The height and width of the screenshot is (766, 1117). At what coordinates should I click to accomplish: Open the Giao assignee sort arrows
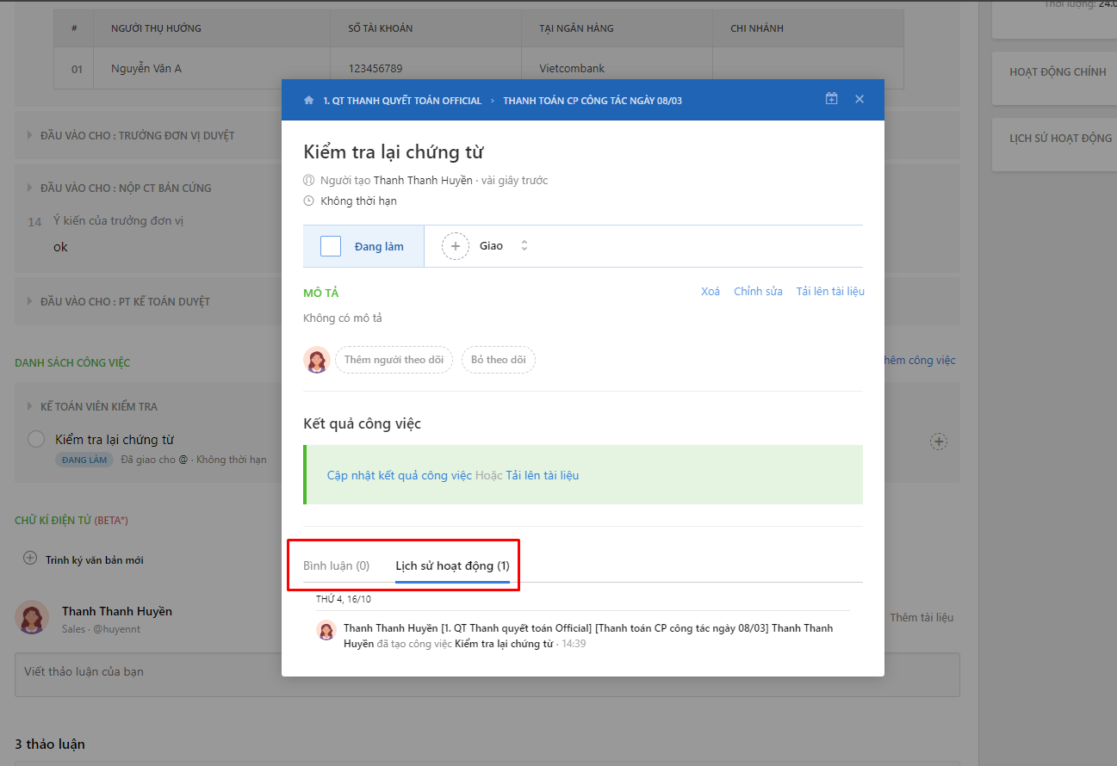click(524, 246)
